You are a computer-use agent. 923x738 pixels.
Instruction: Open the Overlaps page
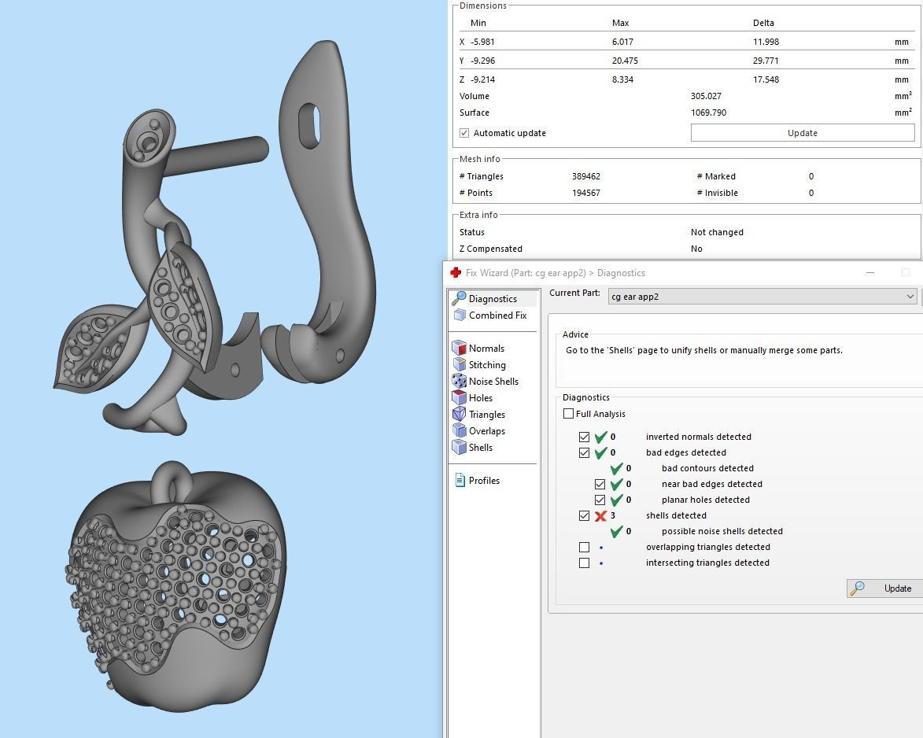[487, 431]
